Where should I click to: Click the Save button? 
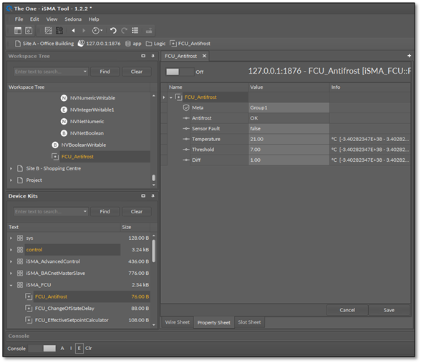389,310
